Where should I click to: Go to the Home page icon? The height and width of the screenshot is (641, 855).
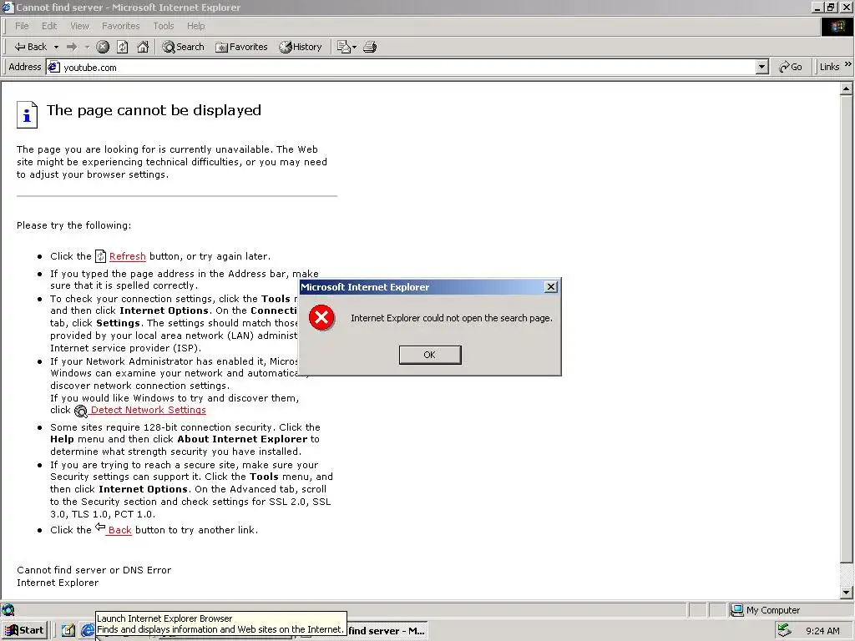click(143, 47)
